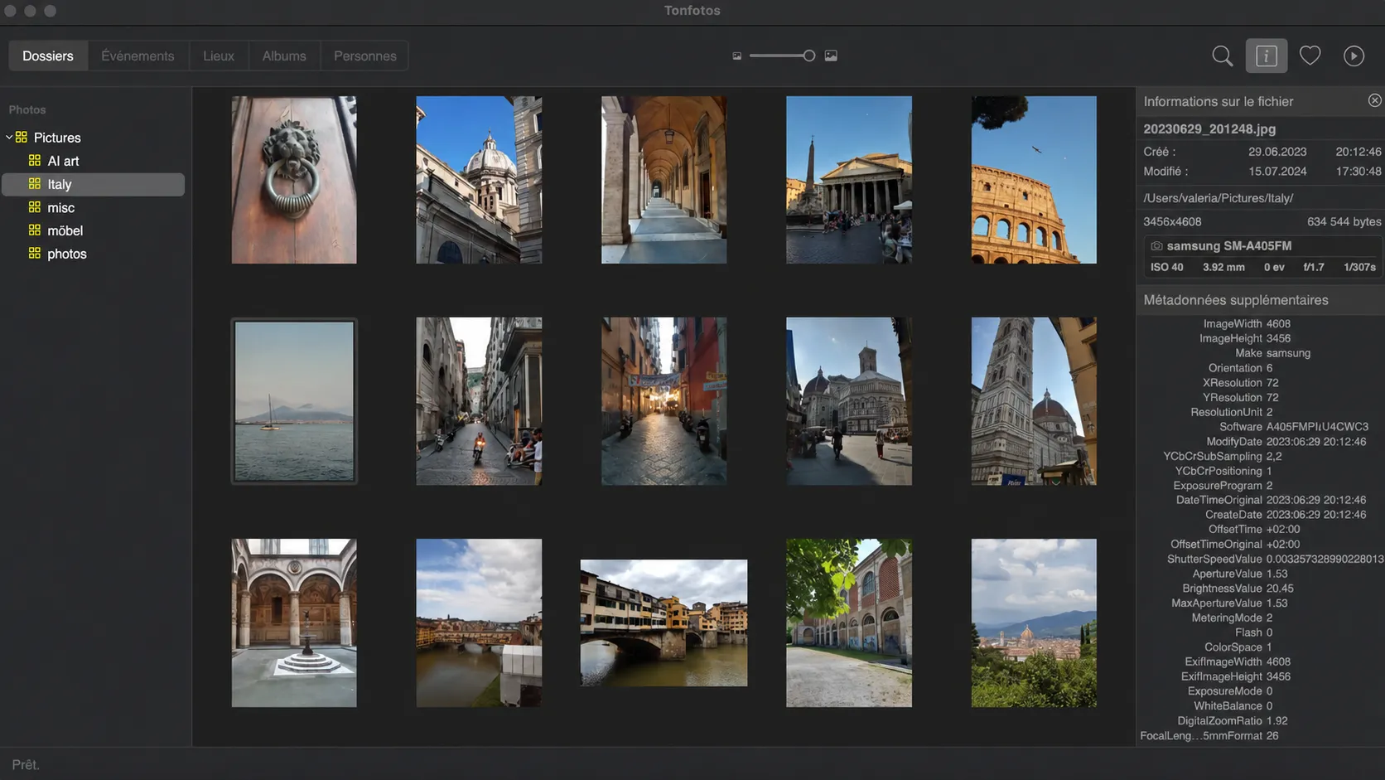Open the misc folder

pos(60,207)
